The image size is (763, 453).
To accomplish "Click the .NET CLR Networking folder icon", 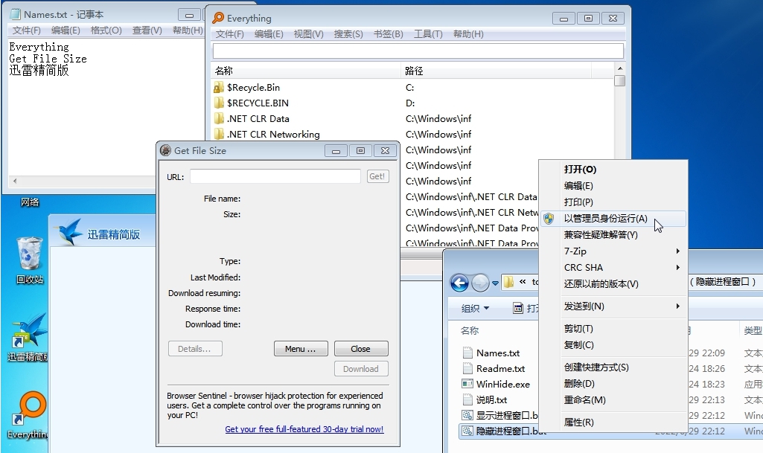I will (x=219, y=134).
